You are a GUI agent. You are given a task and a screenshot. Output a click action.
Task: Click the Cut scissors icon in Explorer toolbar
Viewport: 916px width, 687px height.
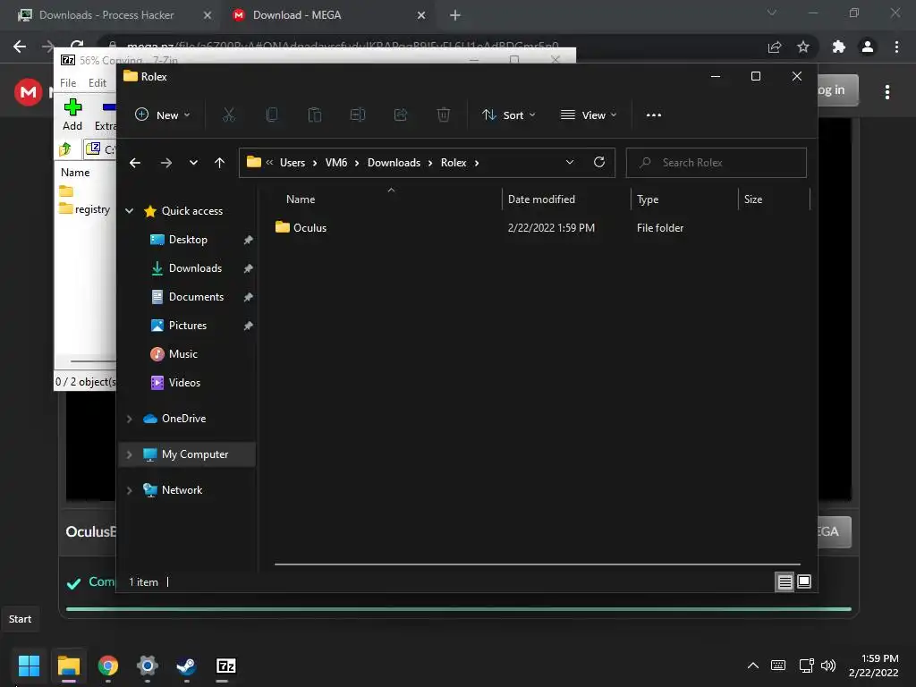click(x=228, y=115)
